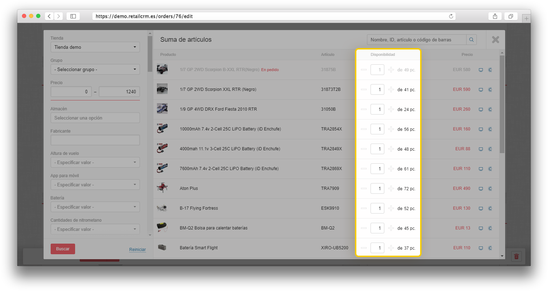This screenshot has width=548, height=291.
Task: Click the Reiniciar link
Action: [x=137, y=250]
